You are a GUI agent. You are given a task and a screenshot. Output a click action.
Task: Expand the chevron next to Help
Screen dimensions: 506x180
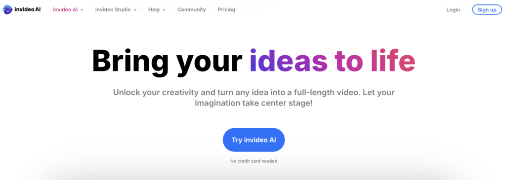coord(164,10)
